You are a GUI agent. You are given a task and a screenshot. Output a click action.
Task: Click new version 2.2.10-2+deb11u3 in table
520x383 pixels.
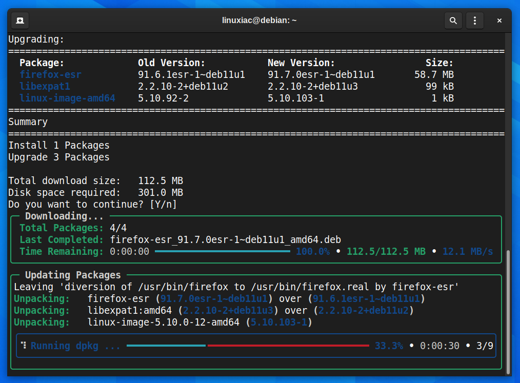point(313,87)
